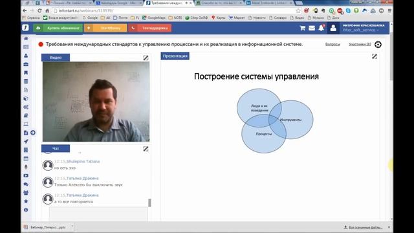Open the Вопросы link
The image size is (414, 233).
(x=332, y=44)
